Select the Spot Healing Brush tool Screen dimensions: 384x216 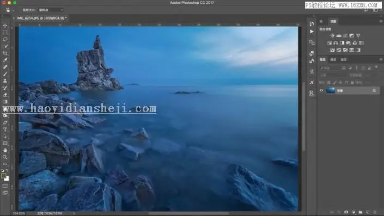pyautogui.click(x=5, y=67)
